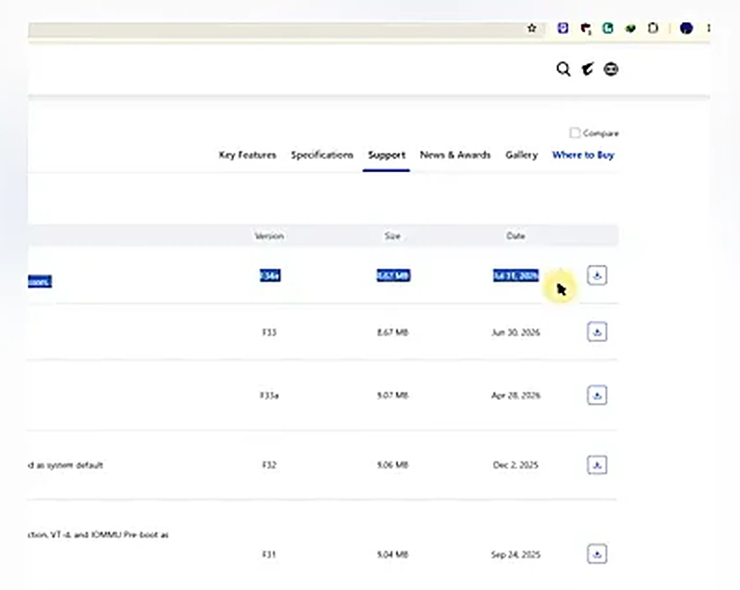Open the Specifications tab
Image resolution: width=740 pixels, height=590 pixels.
tap(322, 155)
